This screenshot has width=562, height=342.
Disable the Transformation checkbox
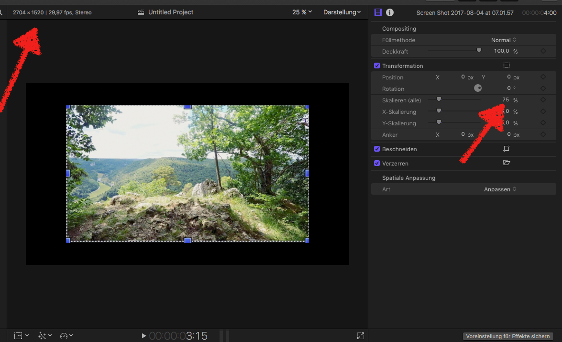pyautogui.click(x=377, y=66)
